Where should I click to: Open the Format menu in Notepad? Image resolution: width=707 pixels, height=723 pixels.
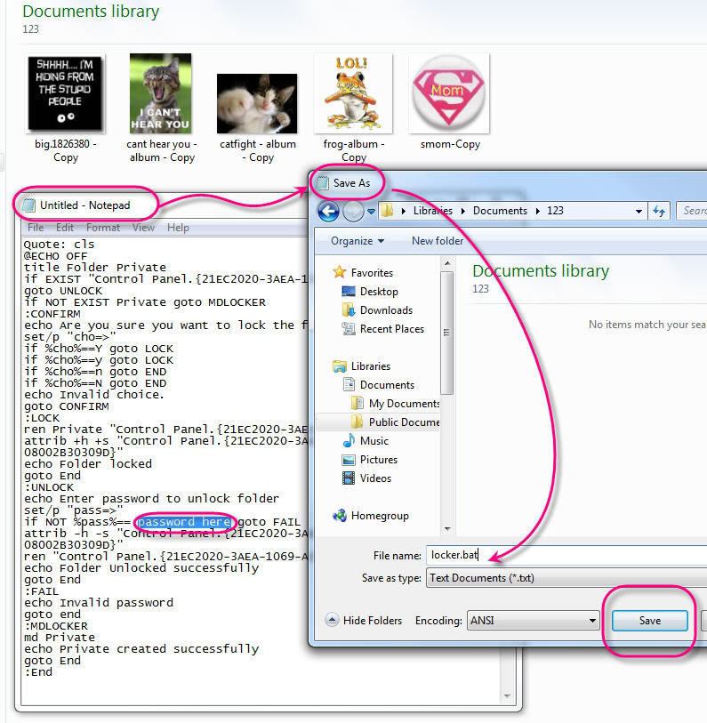tap(103, 228)
